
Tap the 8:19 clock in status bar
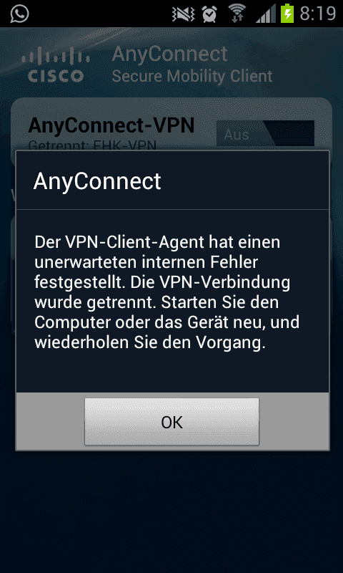pyautogui.click(x=317, y=14)
